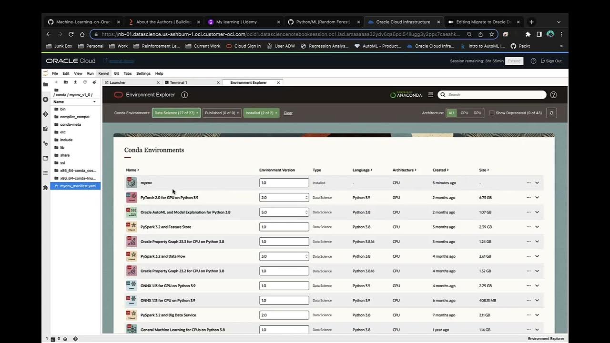Open the File menu
This screenshot has width=610, height=343.
55,73
